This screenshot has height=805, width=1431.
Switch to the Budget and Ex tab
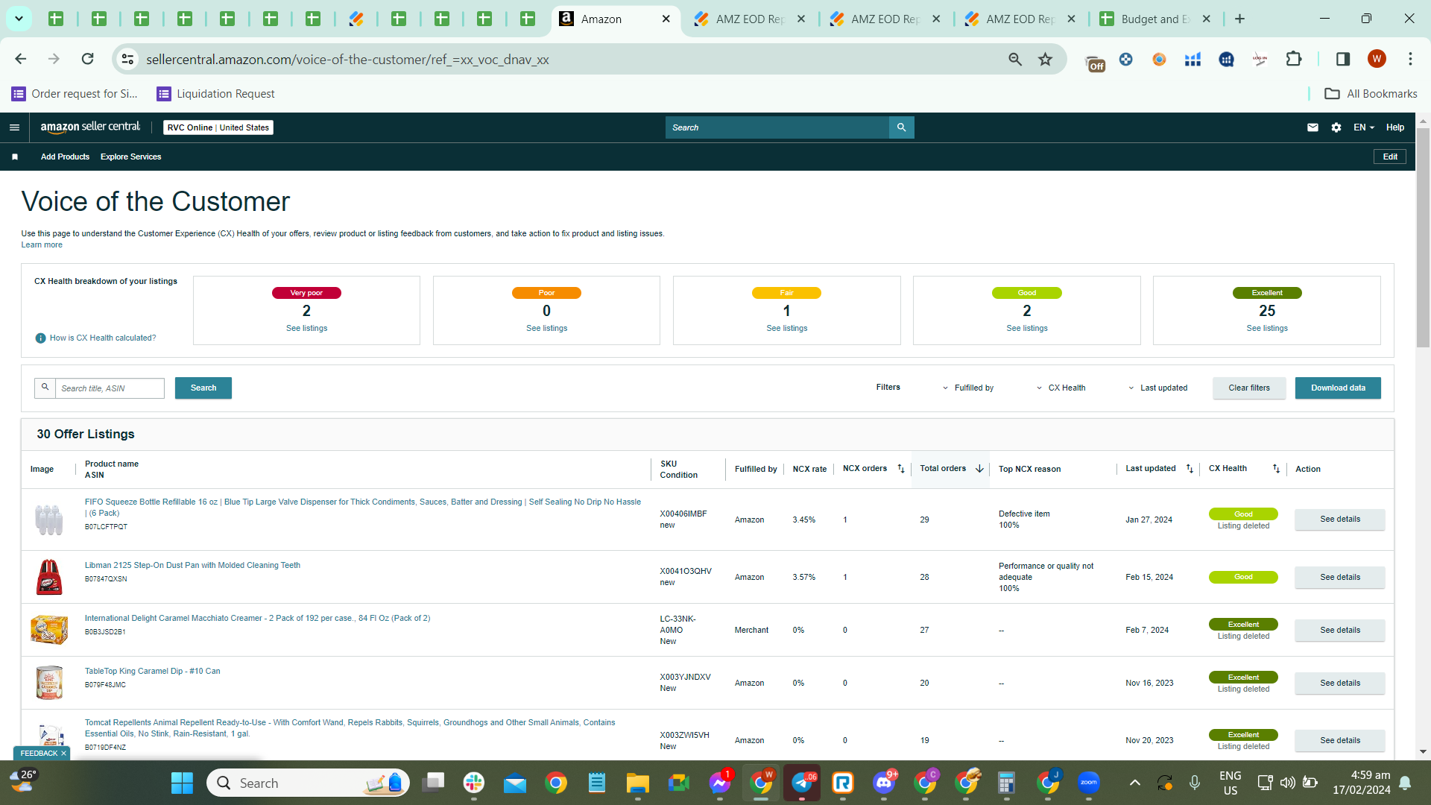[1155, 19]
